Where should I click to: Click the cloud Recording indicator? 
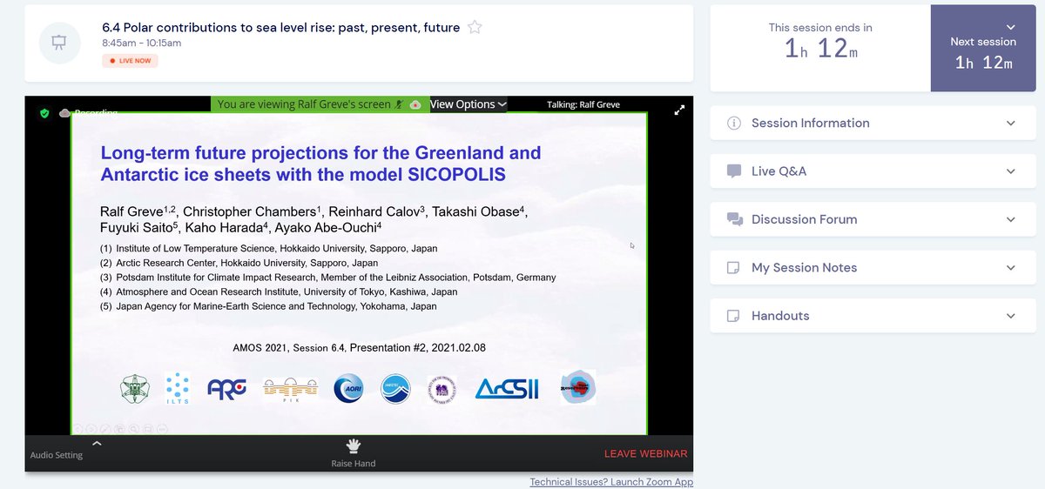click(87, 112)
